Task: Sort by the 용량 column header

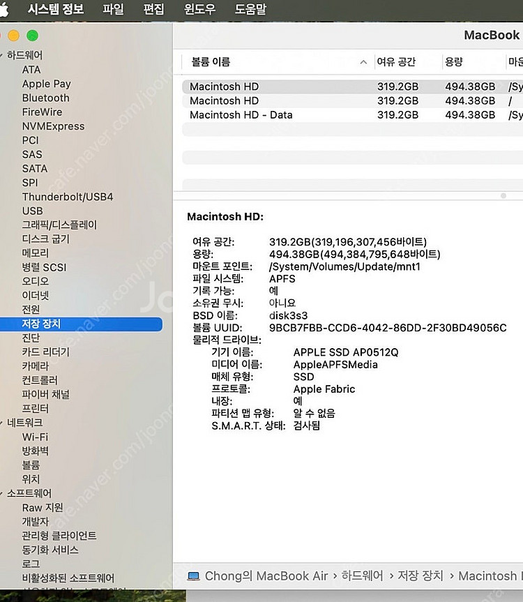Action: click(x=454, y=62)
